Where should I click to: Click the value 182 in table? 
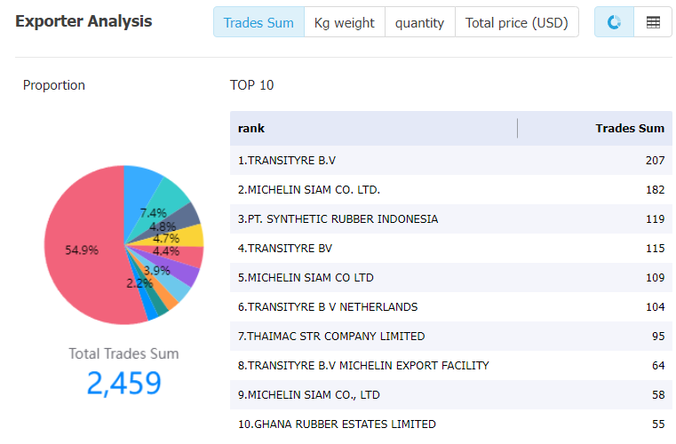coord(655,190)
